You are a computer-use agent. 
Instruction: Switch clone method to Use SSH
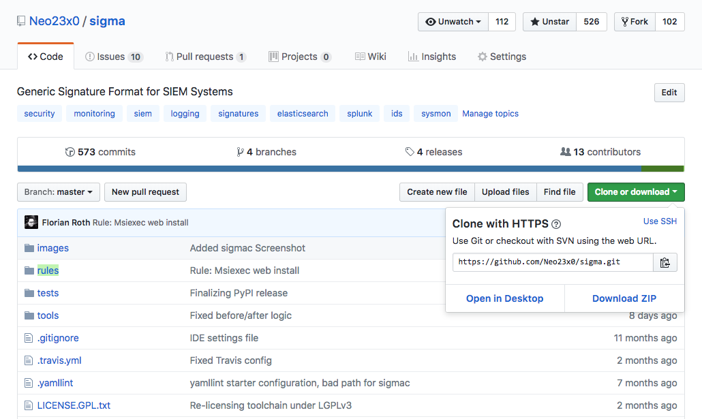pyautogui.click(x=660, y=221)
